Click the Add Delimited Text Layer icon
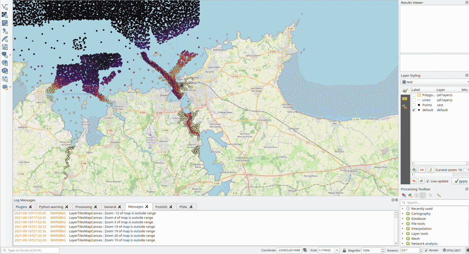469x254 pixels. click(x=5, y=31)
